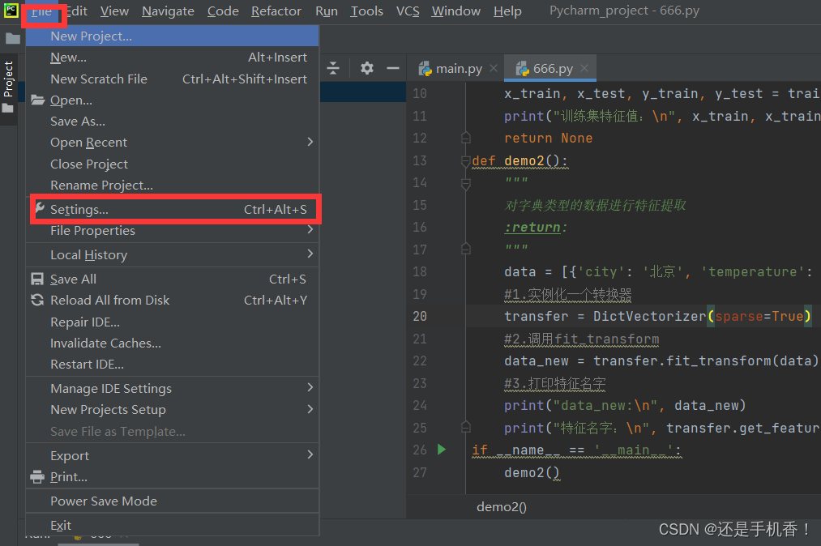Click the folder icon below the PyCharm logo
821x546 pixels.
pos(12,38)
